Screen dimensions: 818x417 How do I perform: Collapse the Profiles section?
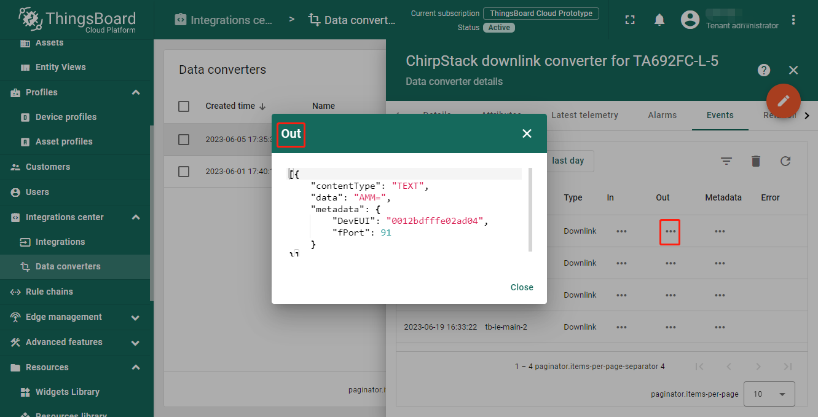click(136, 92)
